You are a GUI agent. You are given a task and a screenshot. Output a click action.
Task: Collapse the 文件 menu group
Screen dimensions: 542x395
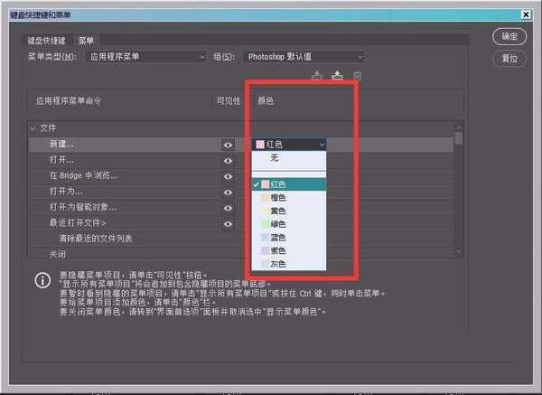[x=33, y=128]
